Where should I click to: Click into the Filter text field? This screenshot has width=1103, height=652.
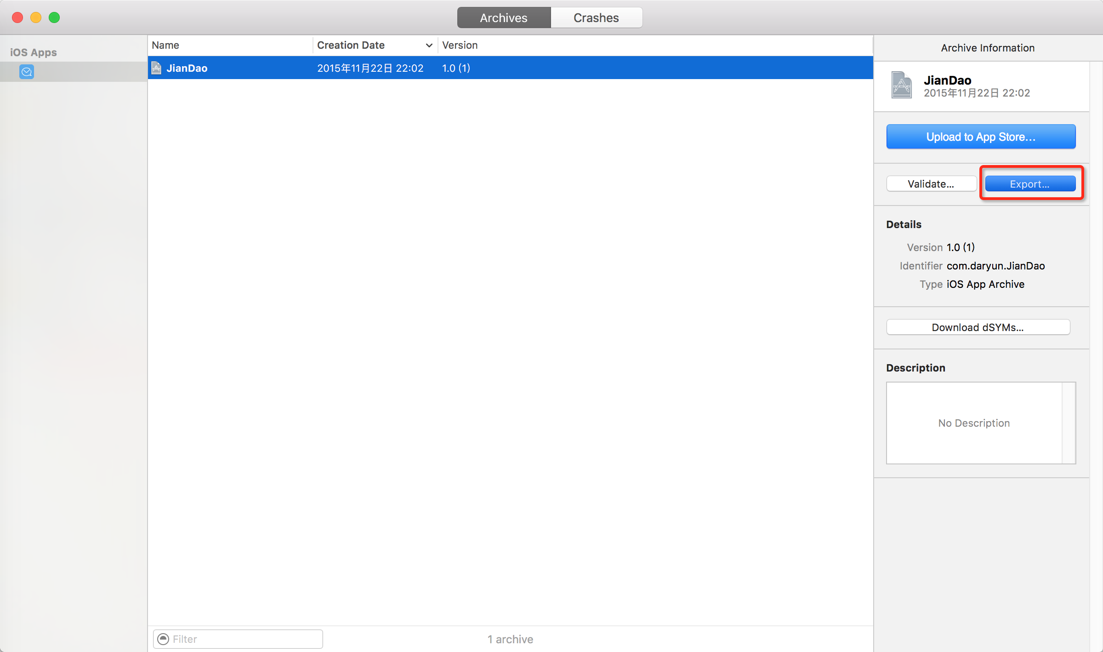(x=244, y=639)
